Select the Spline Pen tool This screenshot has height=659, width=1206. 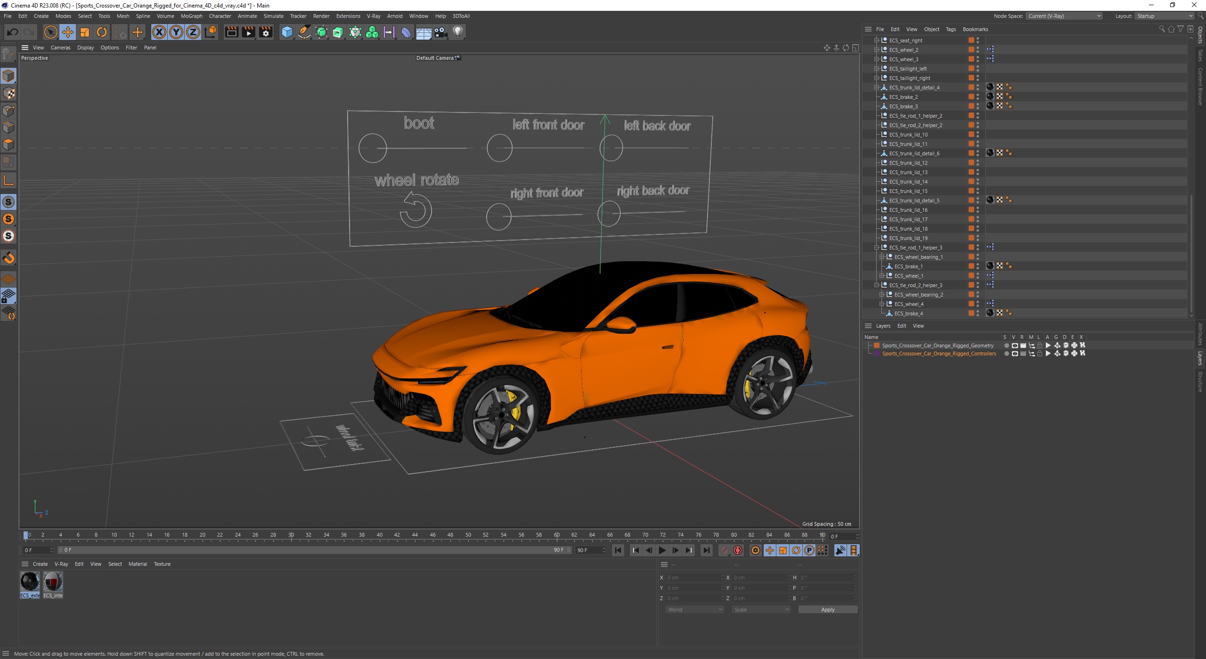(304, 32)
